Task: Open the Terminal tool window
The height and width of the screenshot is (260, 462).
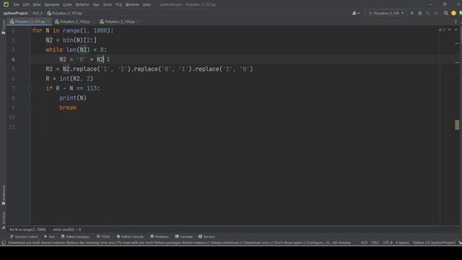Action: pos(184,236)
